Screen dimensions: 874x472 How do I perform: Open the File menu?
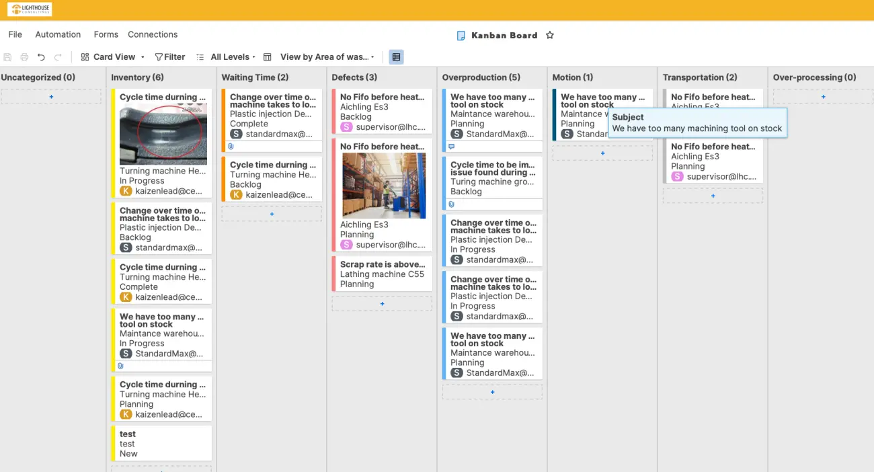coord(15,34)
